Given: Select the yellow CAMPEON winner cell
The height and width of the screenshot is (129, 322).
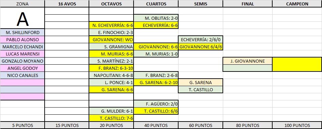Looking at the screenshot, I should (297, 64).
